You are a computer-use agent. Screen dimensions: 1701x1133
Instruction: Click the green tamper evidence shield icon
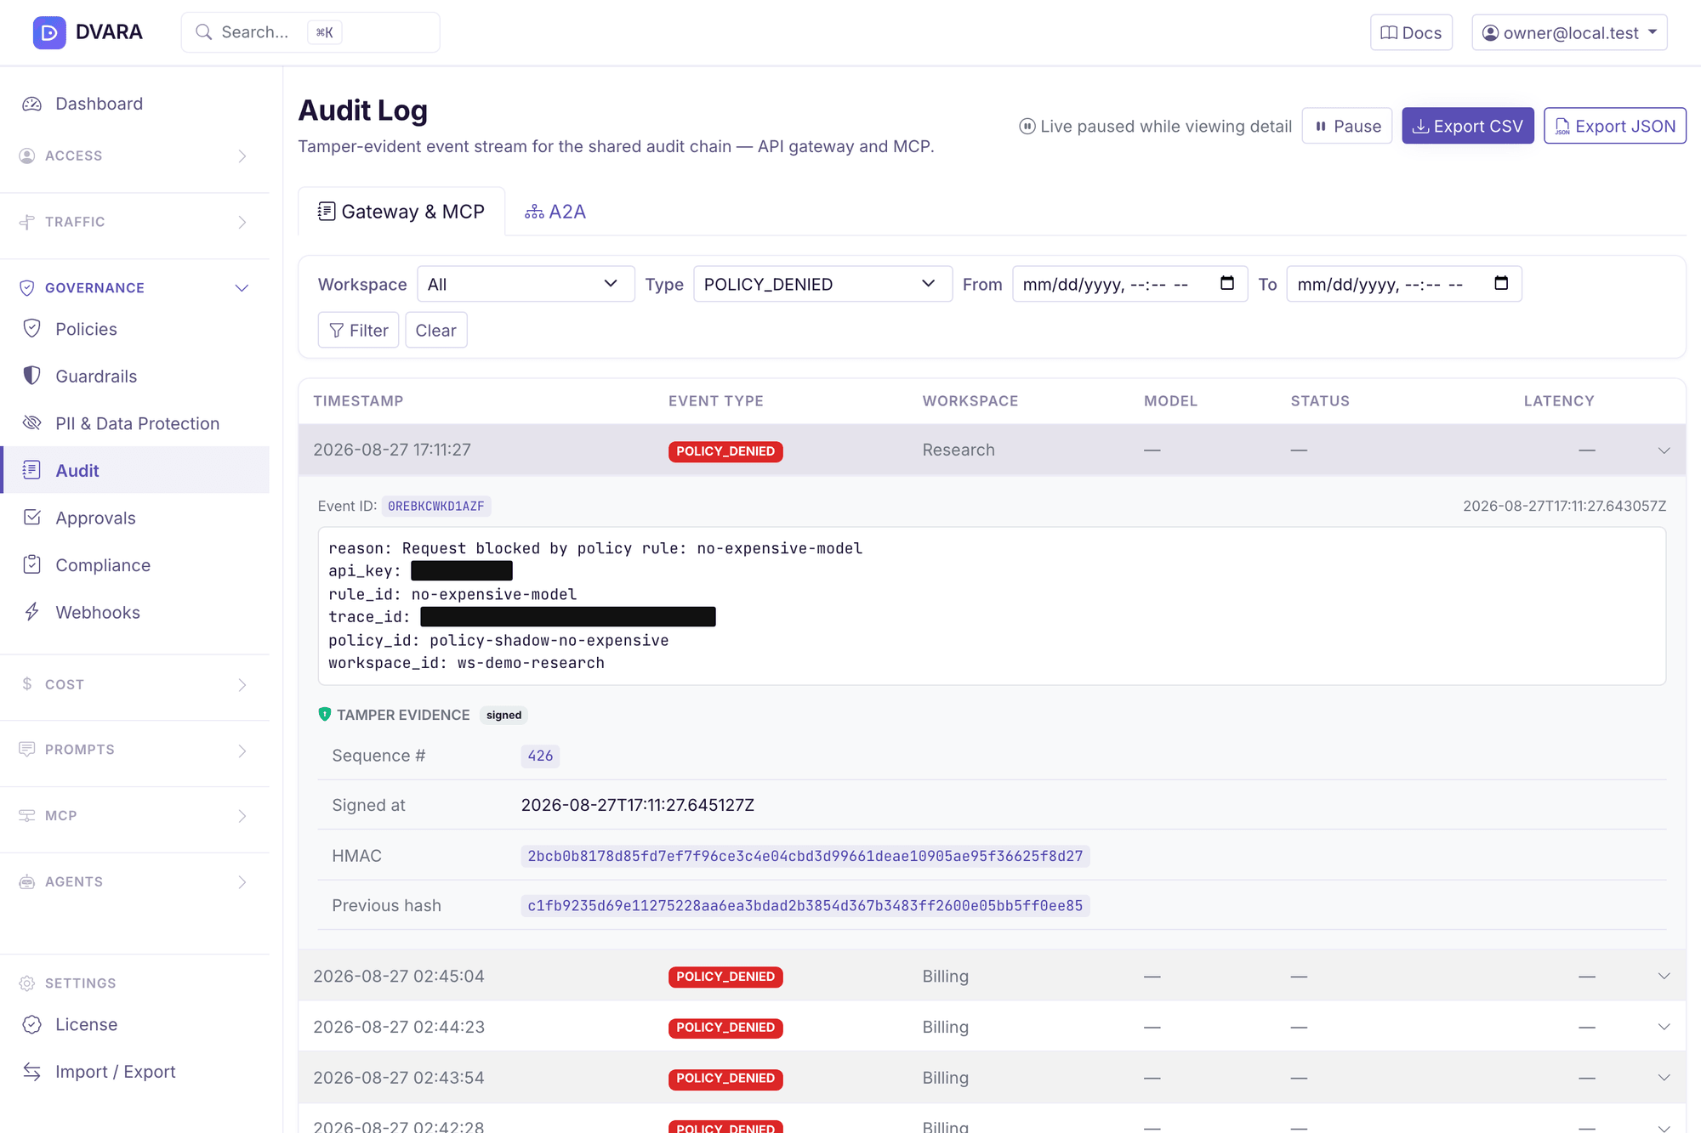[324, 715]
